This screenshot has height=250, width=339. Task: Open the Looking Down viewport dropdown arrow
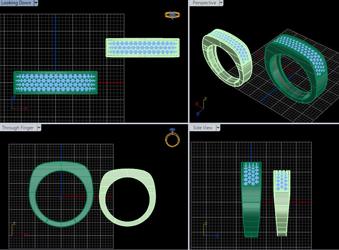[36, 3]
